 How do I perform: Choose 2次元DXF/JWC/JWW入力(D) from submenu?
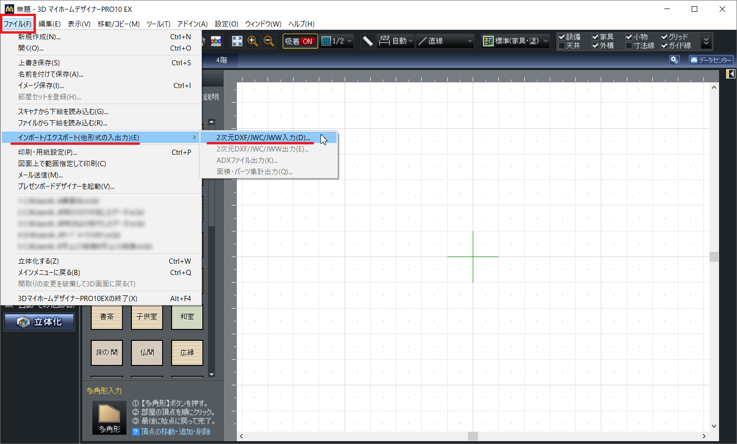click(x=263, y=138)
